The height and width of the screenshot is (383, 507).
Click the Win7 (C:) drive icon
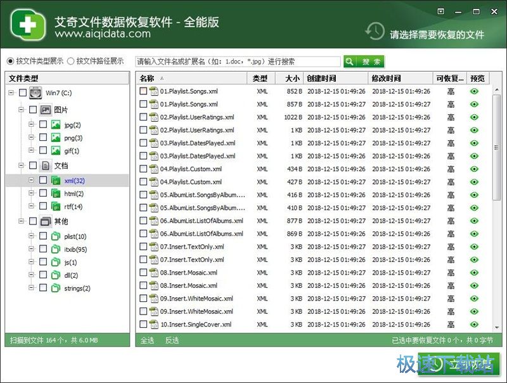(x=37, y=93)
